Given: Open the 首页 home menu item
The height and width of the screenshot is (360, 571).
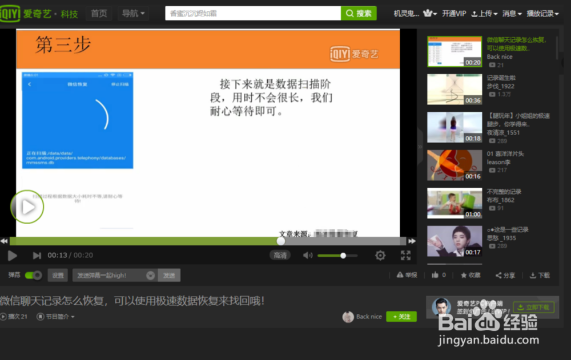Looking at the screenshot, I should [x=99, y=13].
